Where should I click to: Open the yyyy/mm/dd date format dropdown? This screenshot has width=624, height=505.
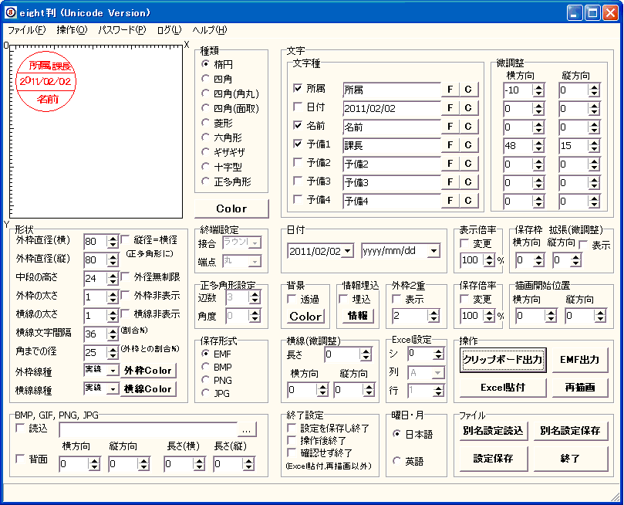pos(433,251)
